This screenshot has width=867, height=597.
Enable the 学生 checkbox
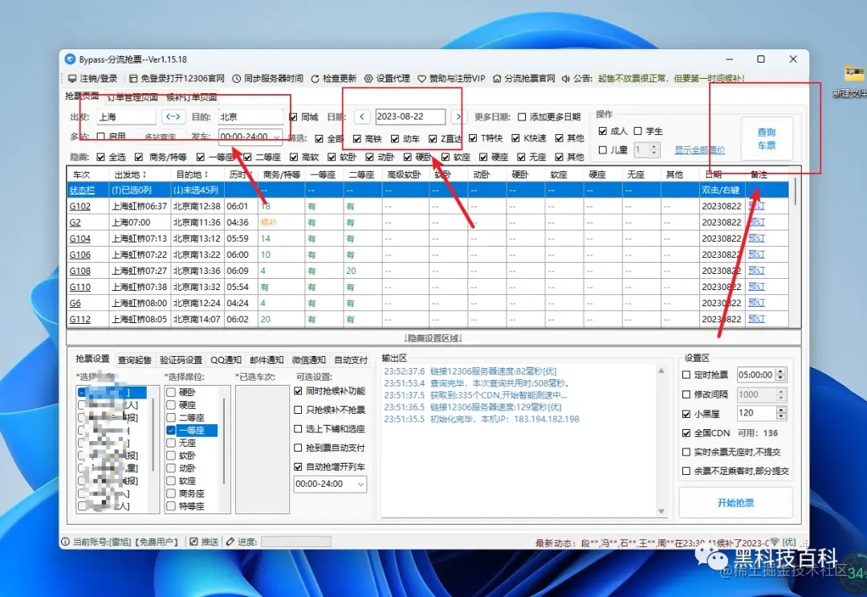point(637,131)
